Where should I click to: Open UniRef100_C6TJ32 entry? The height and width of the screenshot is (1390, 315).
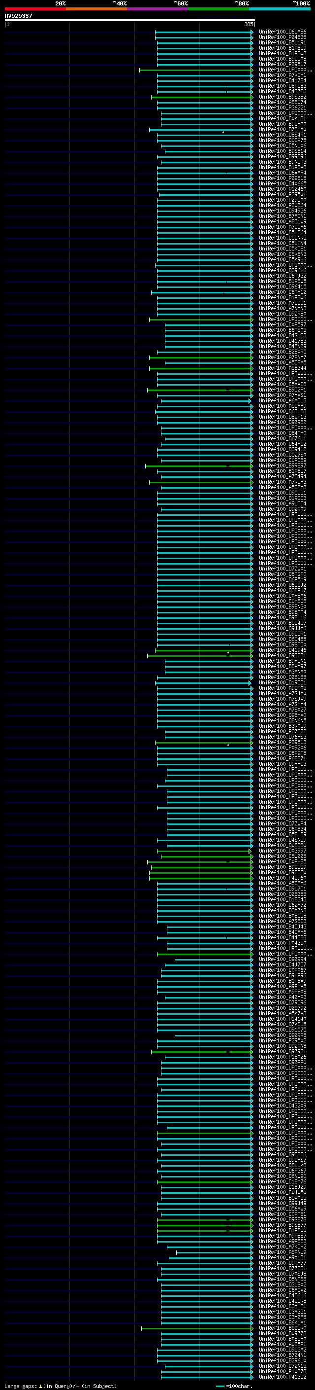click(283, 276)
